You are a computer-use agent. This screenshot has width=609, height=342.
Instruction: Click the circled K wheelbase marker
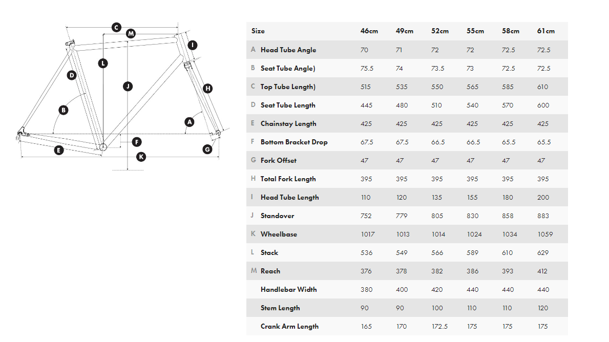[141, 157]
